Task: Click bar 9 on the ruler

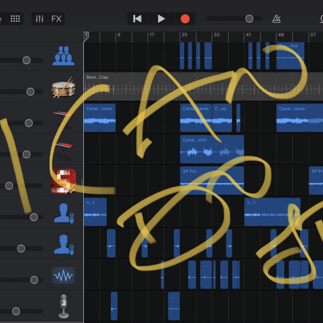Action: (119, 35)
